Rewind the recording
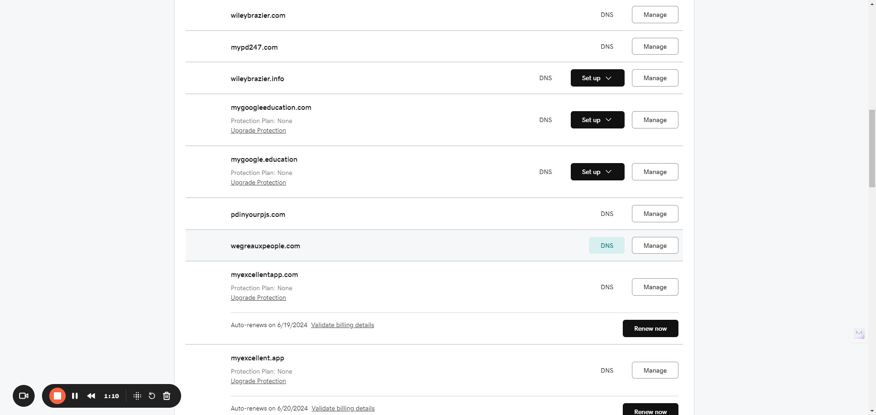The height and width of the screenshot is (415, 876). click(91, 396)
